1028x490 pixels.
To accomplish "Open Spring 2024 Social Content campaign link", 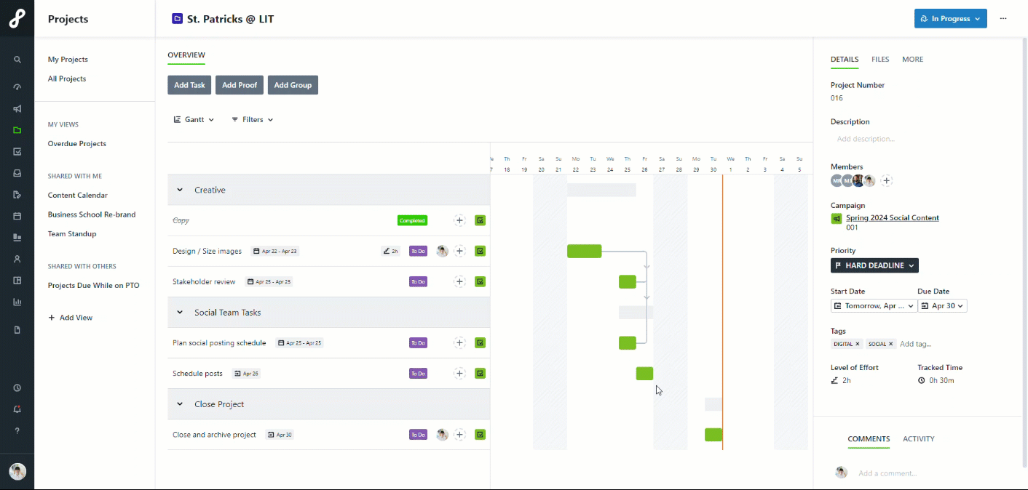I will [x=893, y=218].
